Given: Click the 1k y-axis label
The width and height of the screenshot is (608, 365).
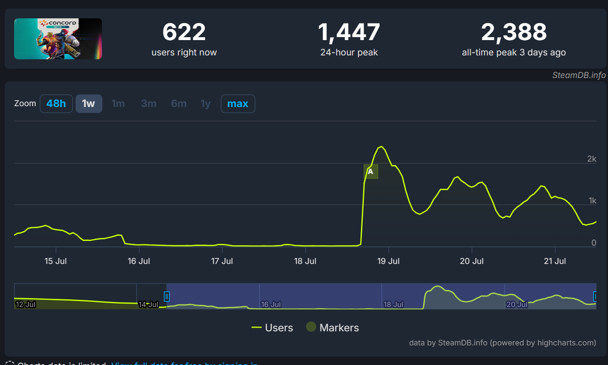Looking at the screenshot, I should pos(592,200).
